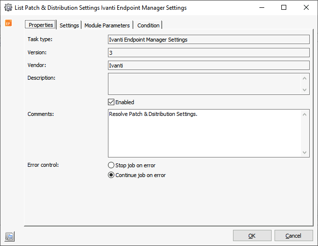The image size is (318, 246).
Task: Go to the Module Parameters tab
Action: coord(107,25)
